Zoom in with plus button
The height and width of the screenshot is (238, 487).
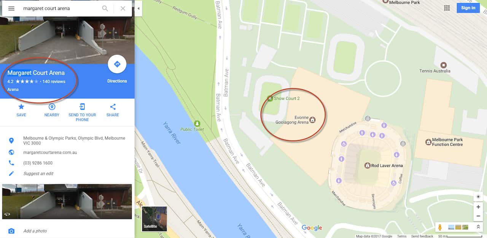pyautogui.click(x=478, y=207)
